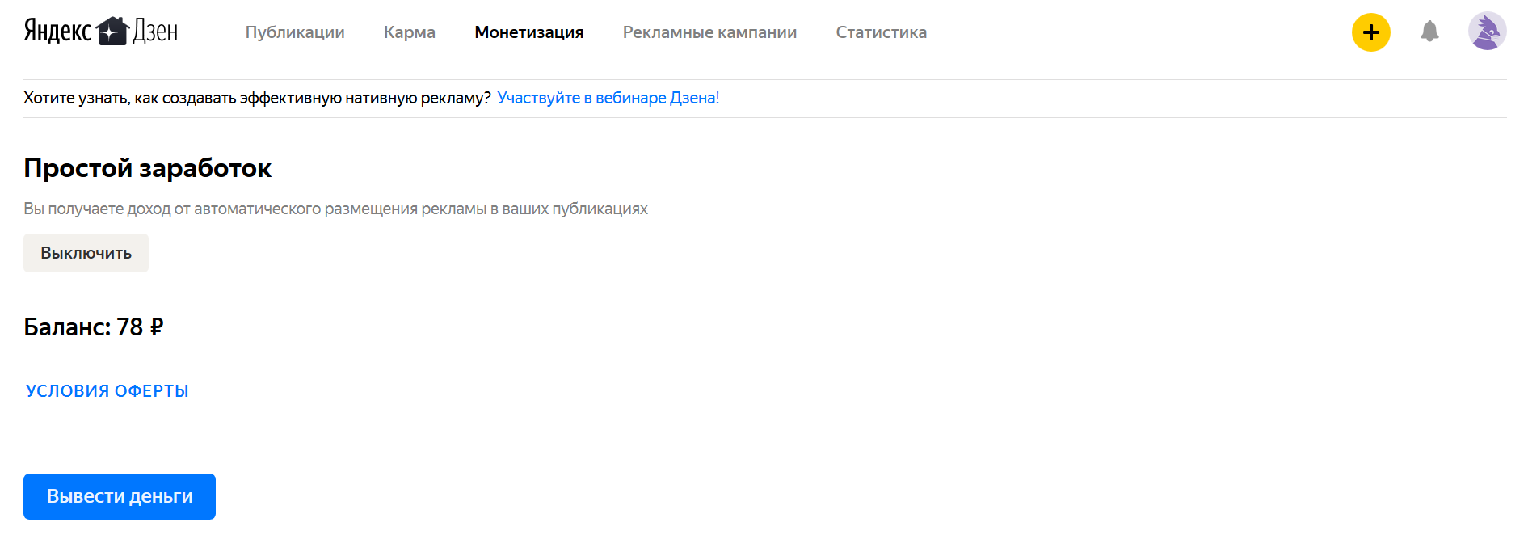Click the Яндекс logo text
Viewport: 1528px width, 548px height.
coord(57,31)
